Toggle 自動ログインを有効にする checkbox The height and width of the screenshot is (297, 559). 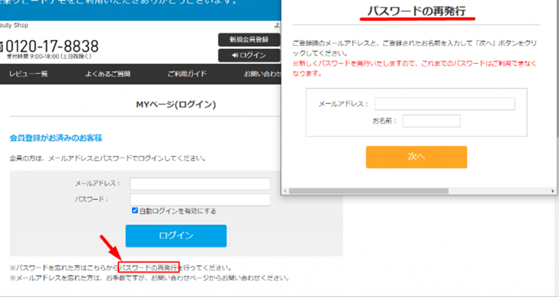point(135,211)
